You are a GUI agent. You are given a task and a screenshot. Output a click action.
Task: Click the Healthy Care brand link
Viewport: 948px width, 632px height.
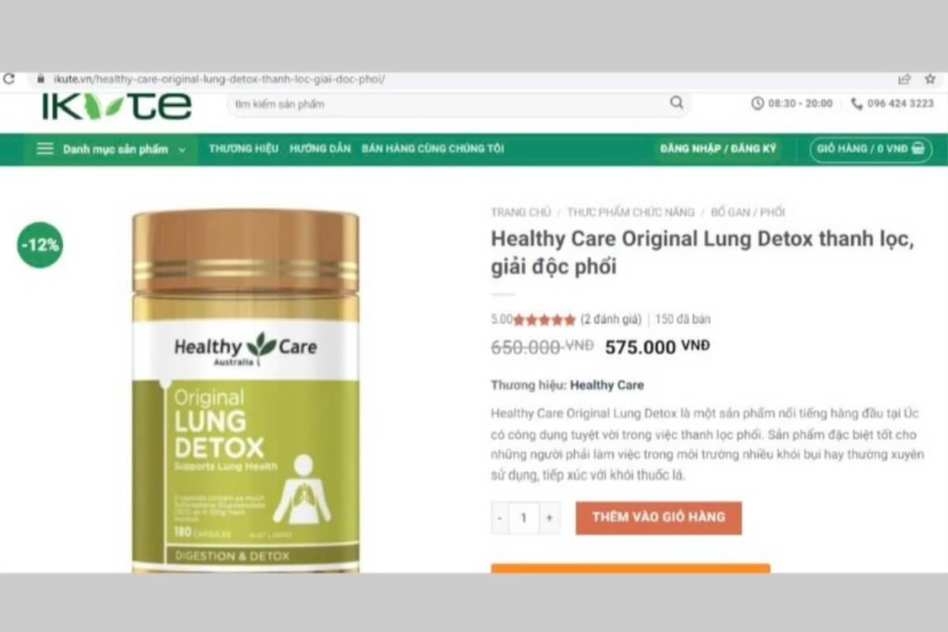pyautogui.click(x=607, y=386)
